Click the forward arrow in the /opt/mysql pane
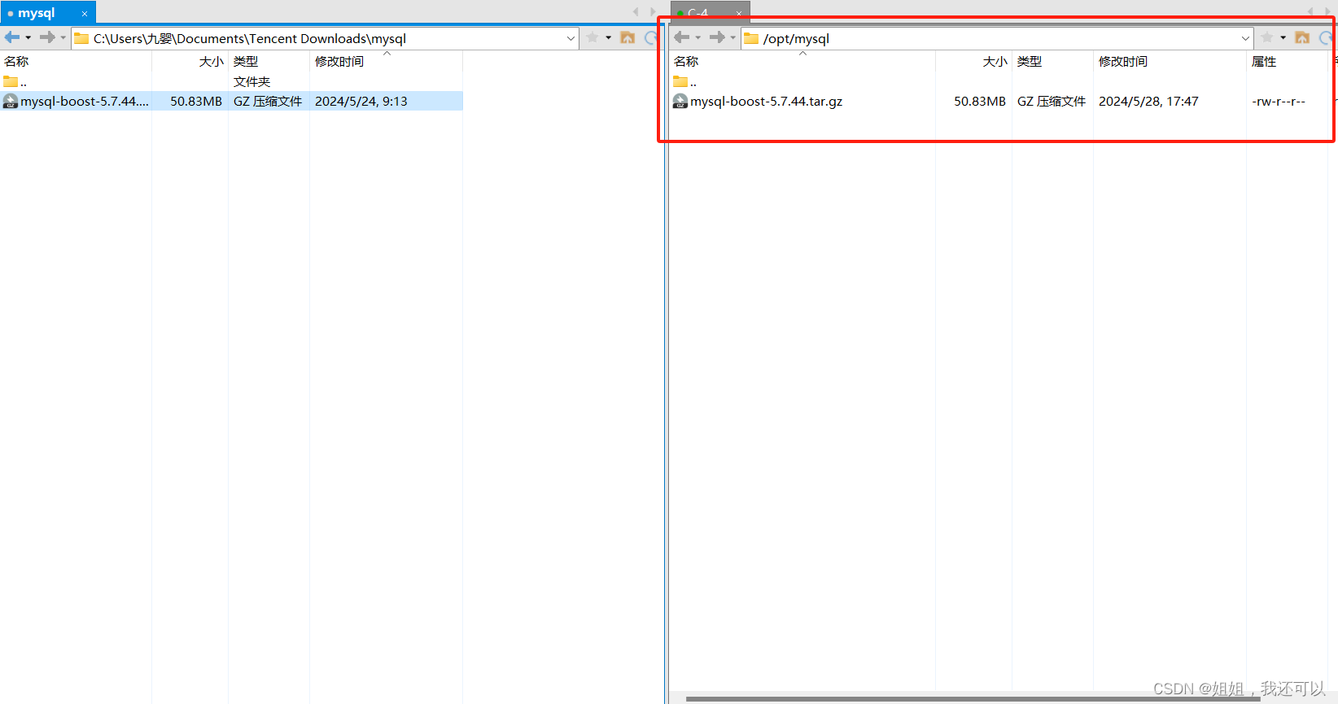This screenshot has height=704, width=1338. pos(717,37)
